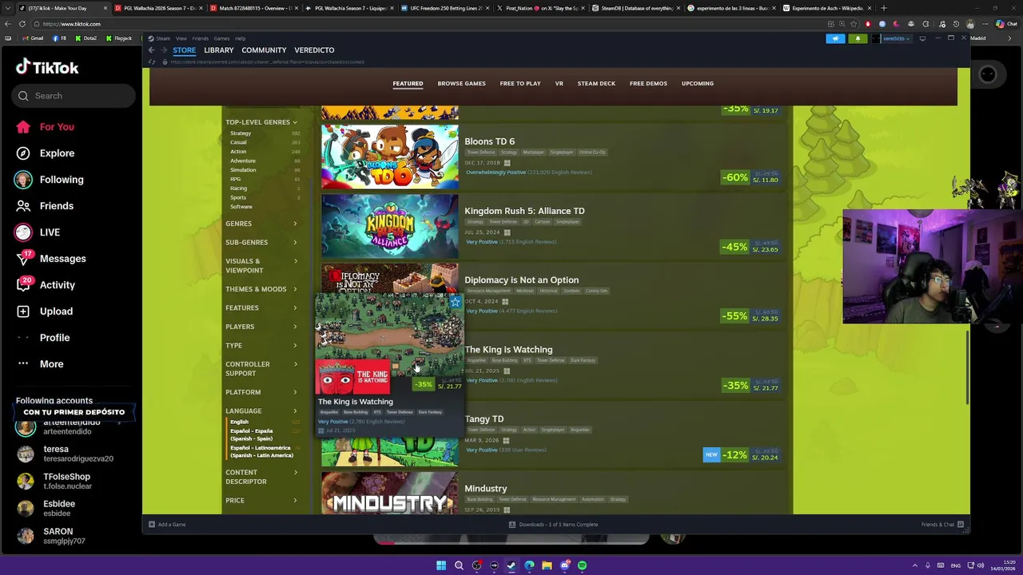Open Kingdom Rush 5: Alliance TD title

(x=524, y=211)
